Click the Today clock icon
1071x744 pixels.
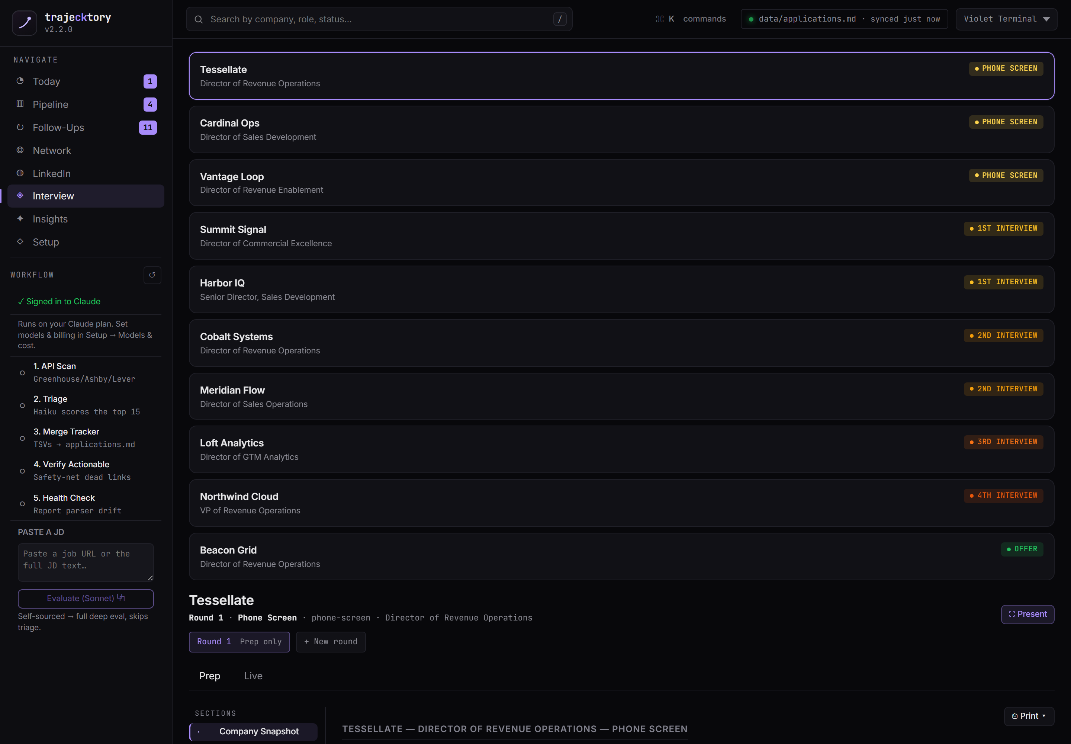click(x=20, y=81)
